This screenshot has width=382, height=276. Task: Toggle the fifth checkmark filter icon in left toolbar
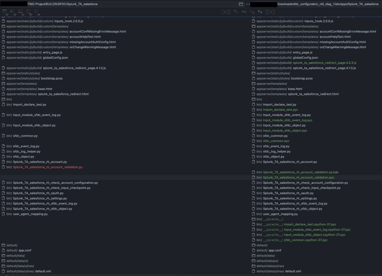[37, 13]
